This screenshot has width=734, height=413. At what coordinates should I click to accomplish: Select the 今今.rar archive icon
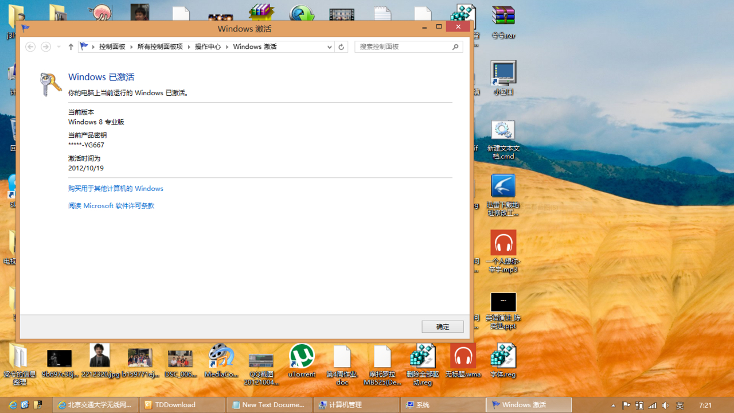[503, 23]
